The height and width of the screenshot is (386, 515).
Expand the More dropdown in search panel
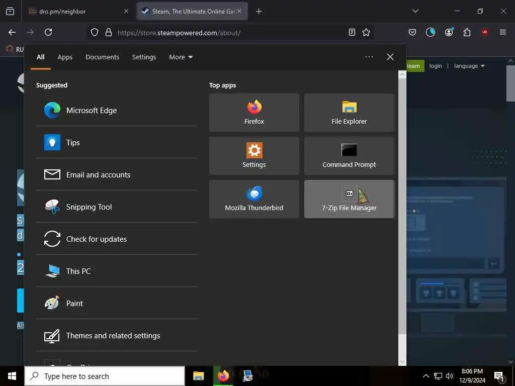[181, 57]
